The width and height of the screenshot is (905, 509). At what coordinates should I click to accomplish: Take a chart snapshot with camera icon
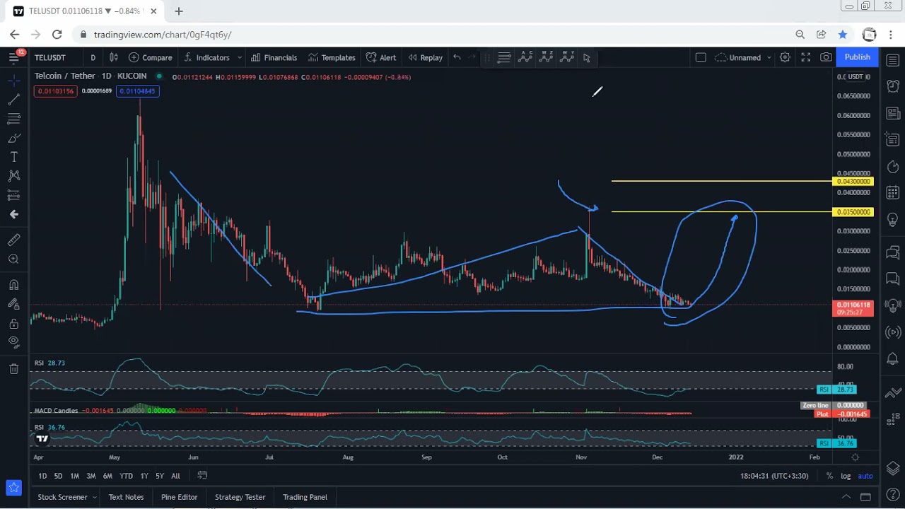[x=826, y=57]
